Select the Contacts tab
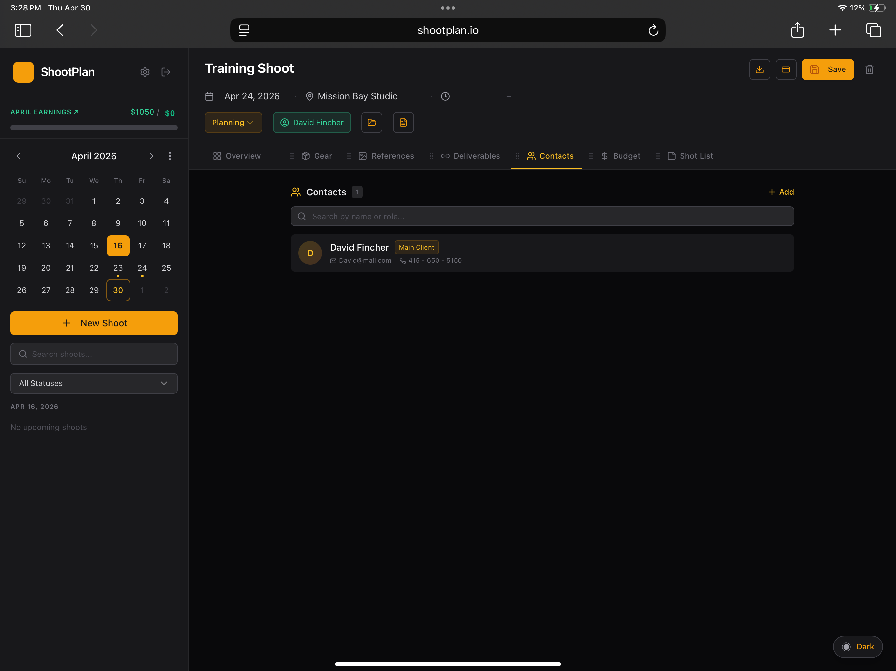 point(550,156)
